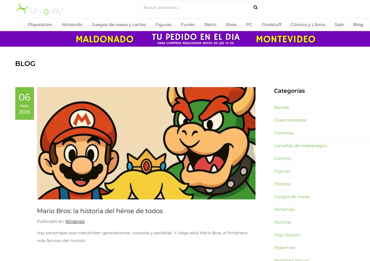Open the Pokemón category
Screen dimensions: 370x261
tap(284, 247)
